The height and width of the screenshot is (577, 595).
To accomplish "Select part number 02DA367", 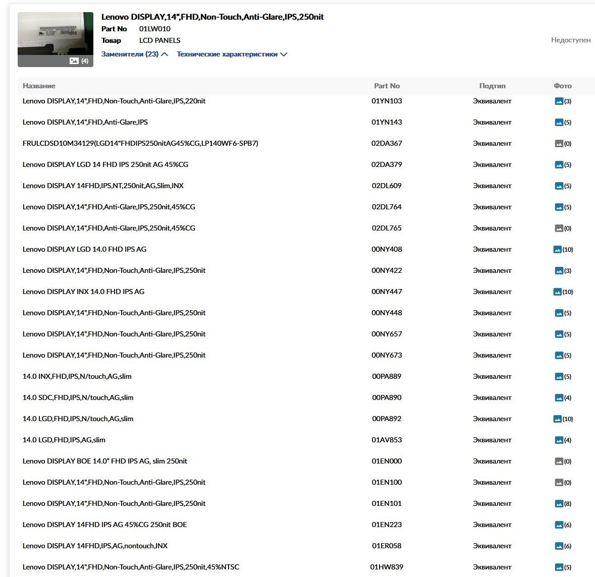I will tap(387, 143).
